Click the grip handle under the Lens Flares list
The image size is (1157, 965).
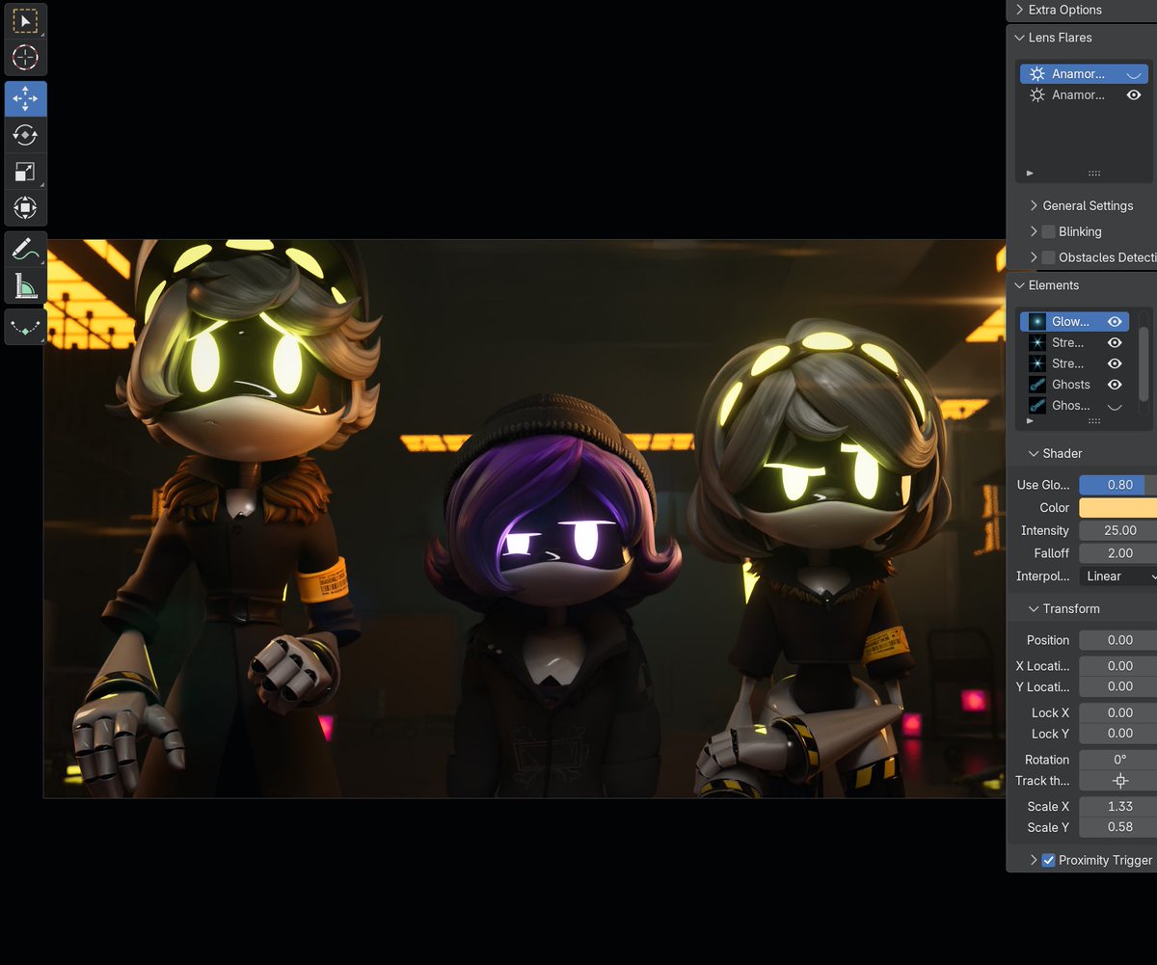pos(1094,174)
